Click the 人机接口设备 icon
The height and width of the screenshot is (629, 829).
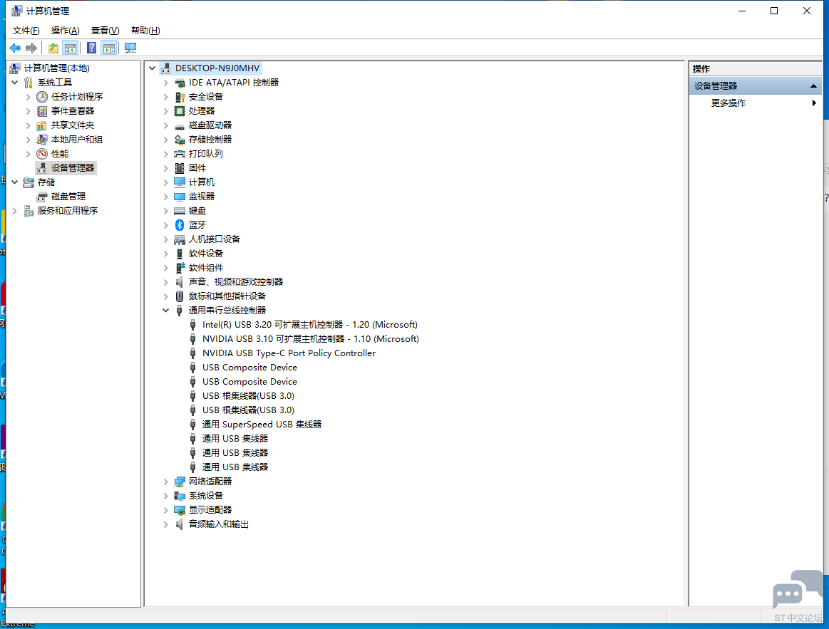pyautogui.click(x=180, y=239)
